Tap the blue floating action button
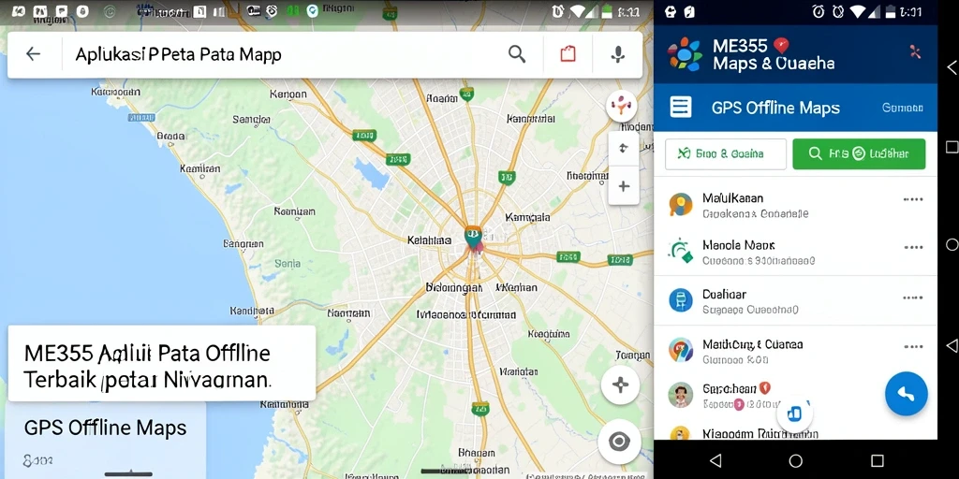The width and height of the screenshot is (959, 479). pyautogui.click(x=906, y=394)
